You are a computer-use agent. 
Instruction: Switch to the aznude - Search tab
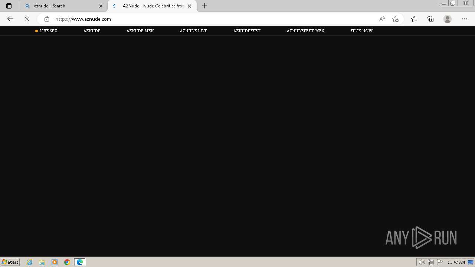[63, 6]
